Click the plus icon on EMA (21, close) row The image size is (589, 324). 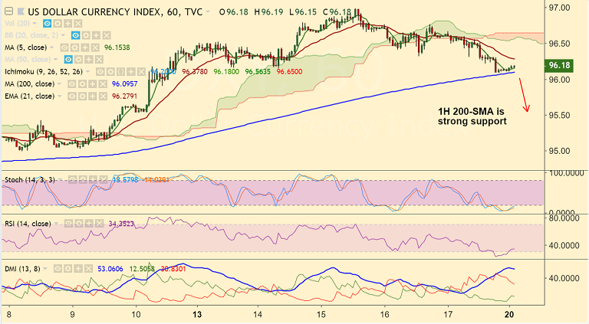pyautogui.click(x=92, y=97)
